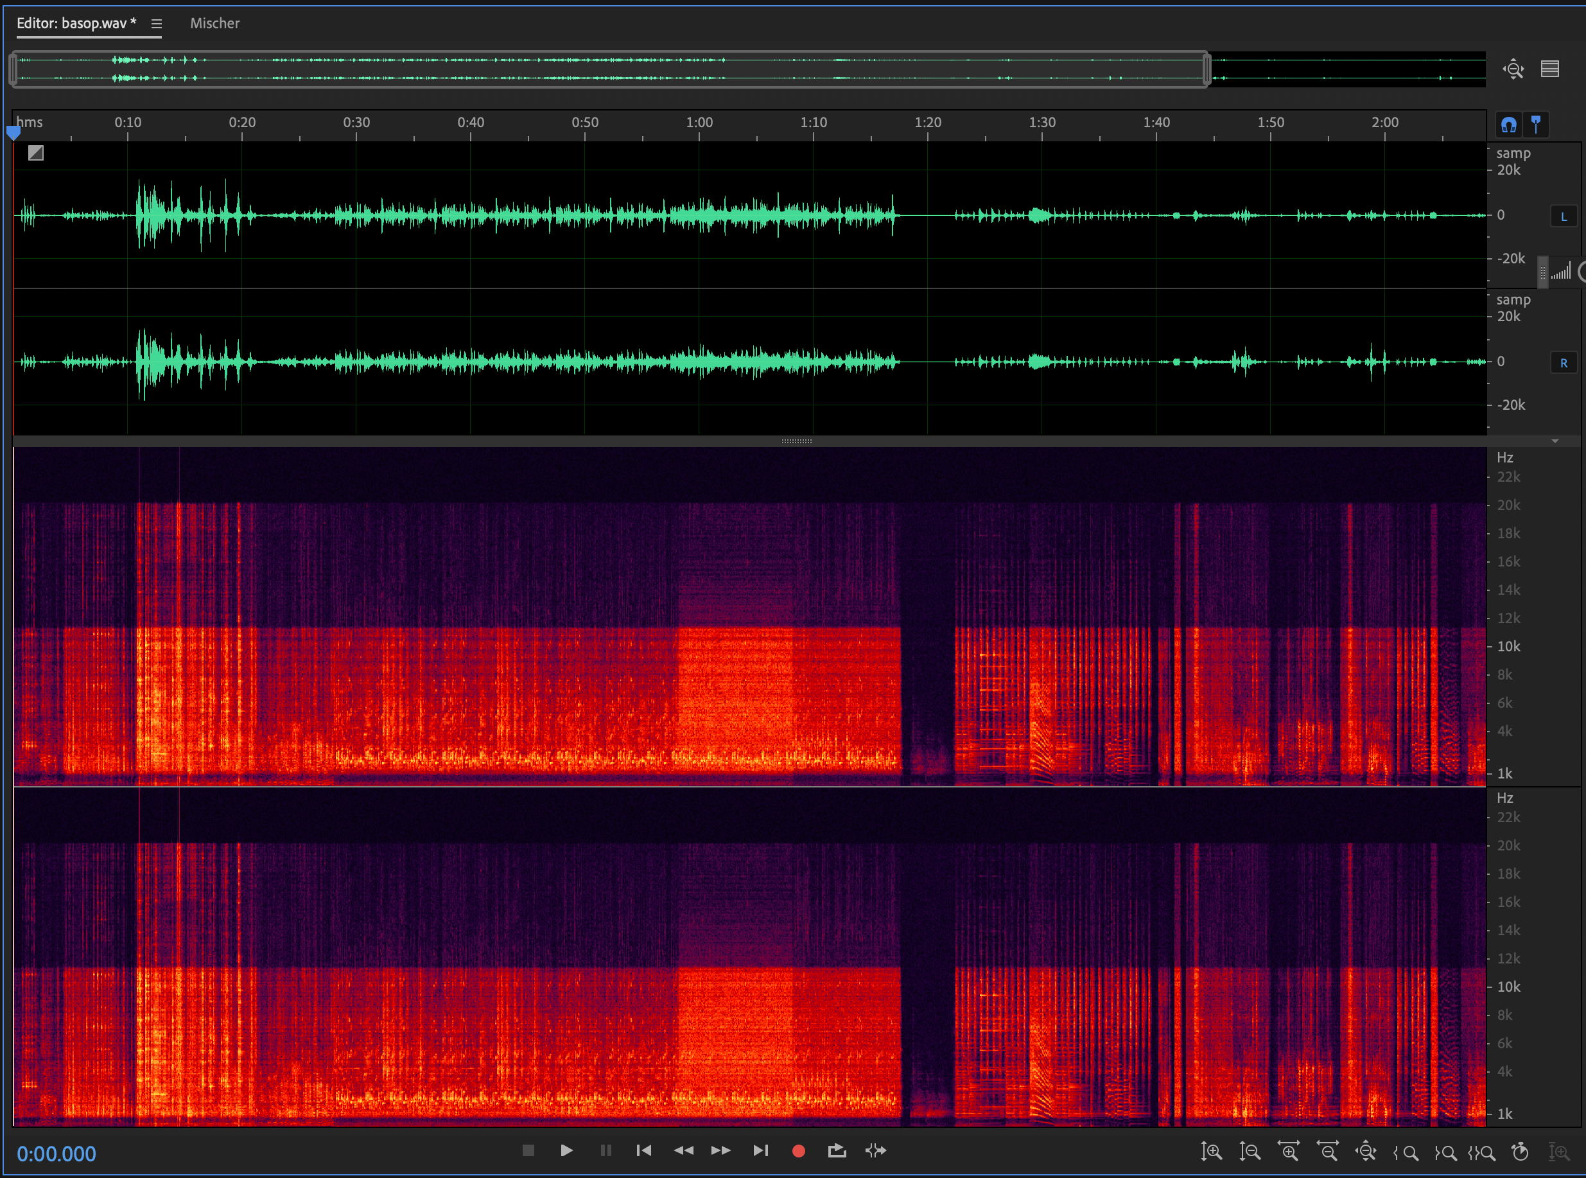Screen dimensions: 1586x1178
Task: Expand the spectral display corner arrow
Action: (1555, 441)
